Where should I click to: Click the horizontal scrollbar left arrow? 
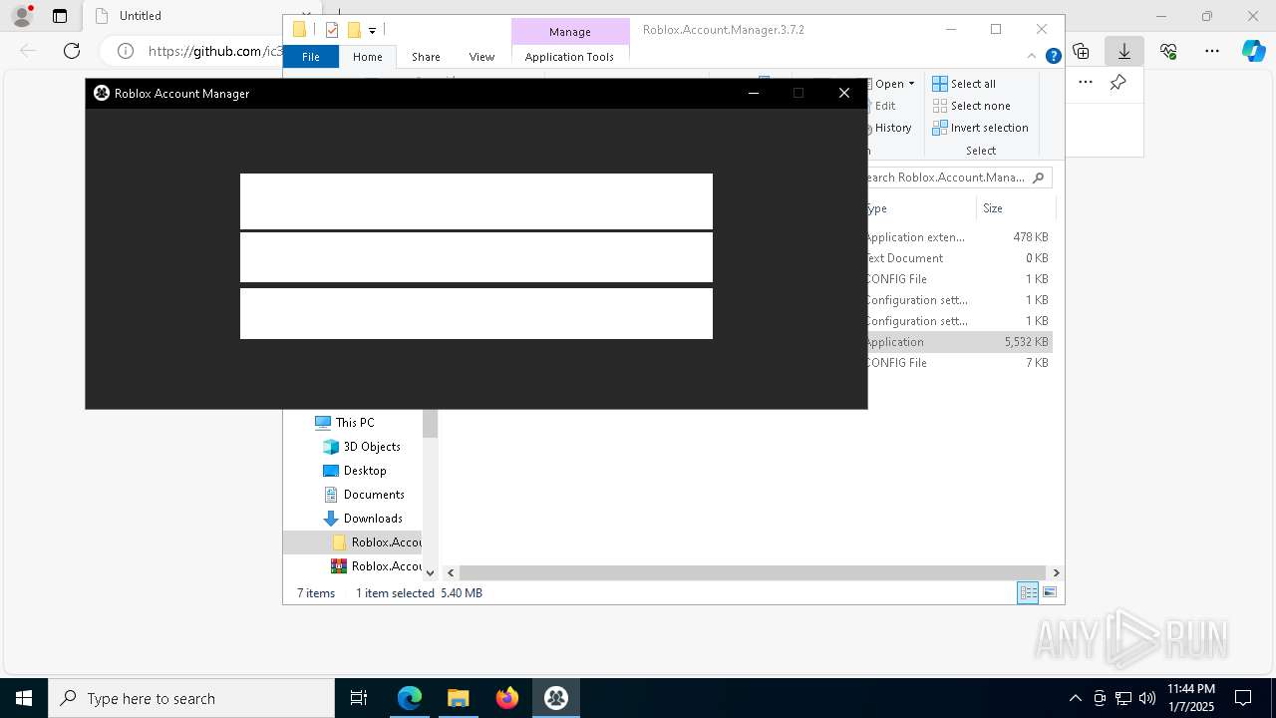451,573
